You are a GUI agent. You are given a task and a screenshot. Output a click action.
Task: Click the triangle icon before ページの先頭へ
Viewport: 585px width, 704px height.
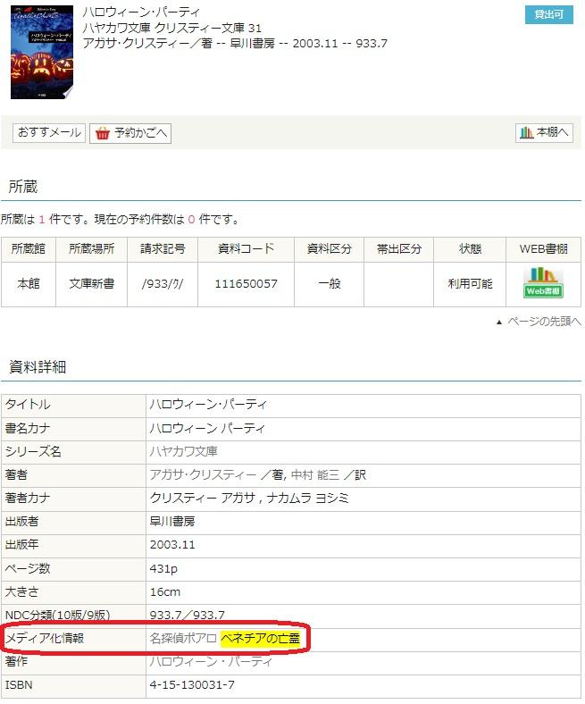coord(498,322)
